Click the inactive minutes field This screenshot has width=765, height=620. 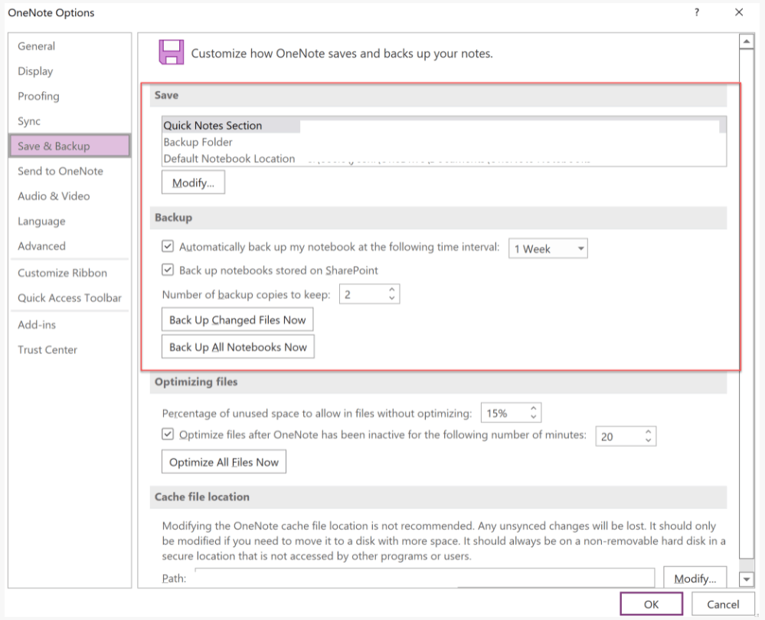click(x=620, y=436)
